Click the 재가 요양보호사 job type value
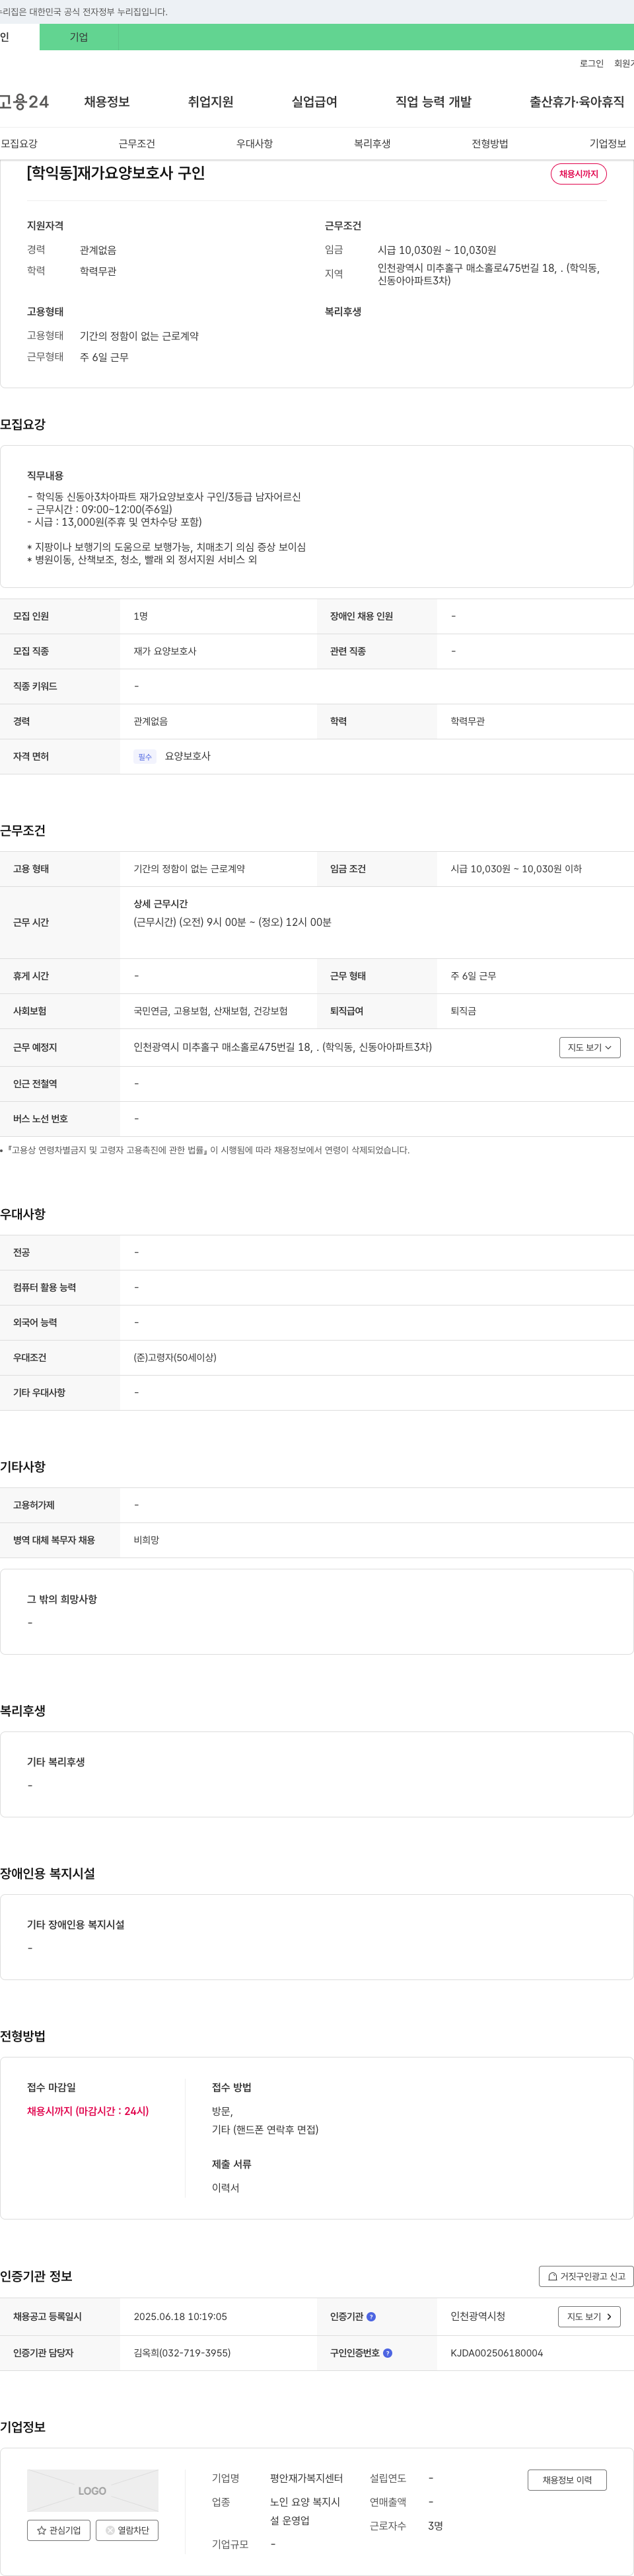 coord(164,651)
